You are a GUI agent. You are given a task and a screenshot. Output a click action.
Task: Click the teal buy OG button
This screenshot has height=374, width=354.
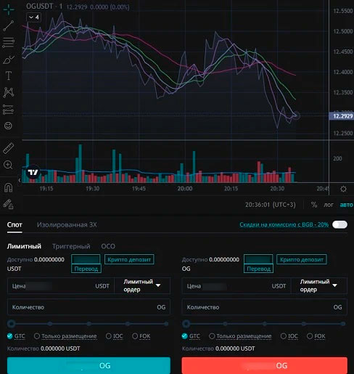point(88,365)
